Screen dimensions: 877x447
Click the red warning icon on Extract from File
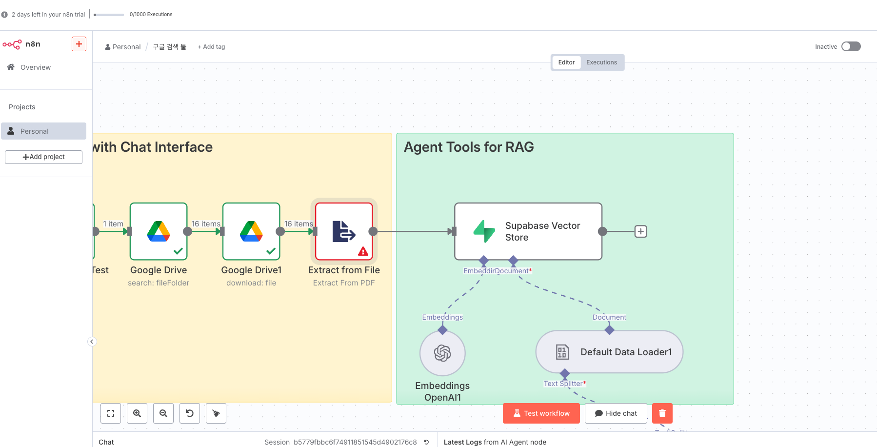click(363, 251)
